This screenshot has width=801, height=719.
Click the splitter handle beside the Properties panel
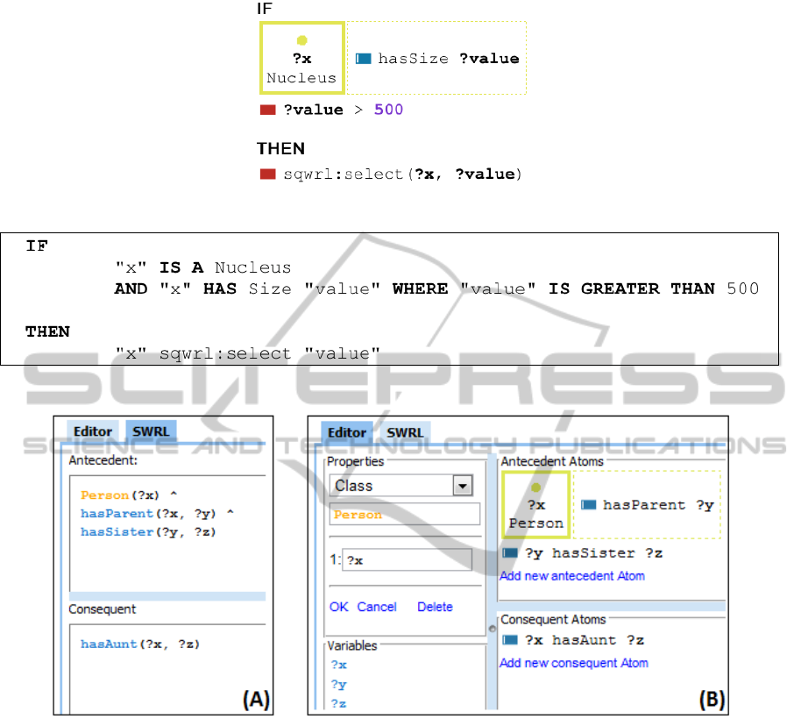492,629
